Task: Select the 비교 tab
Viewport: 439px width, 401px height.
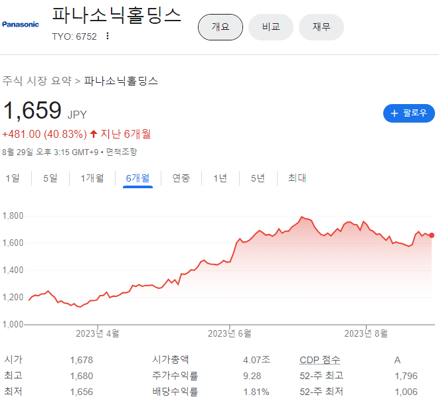Action: (x=271, y=27)
